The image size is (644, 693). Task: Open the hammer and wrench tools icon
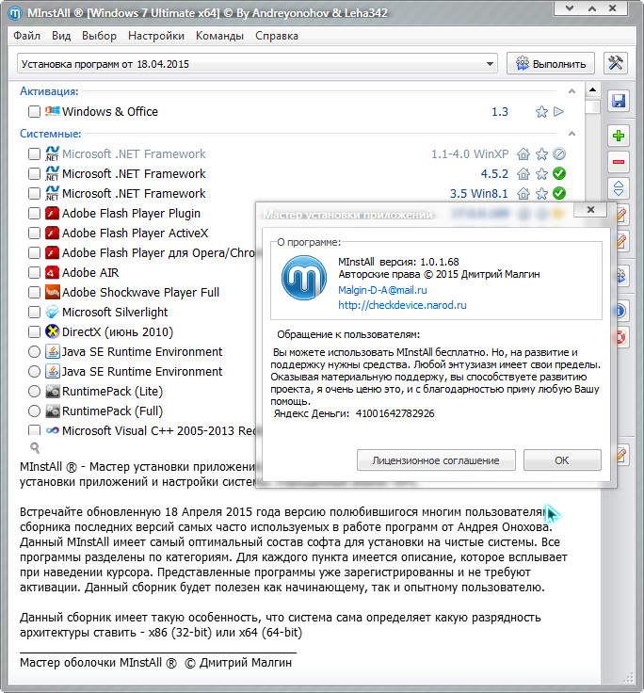pyautogui.click(x=615, y=63)
